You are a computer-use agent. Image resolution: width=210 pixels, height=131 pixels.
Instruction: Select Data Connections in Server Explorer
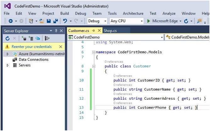pos(34,60)
